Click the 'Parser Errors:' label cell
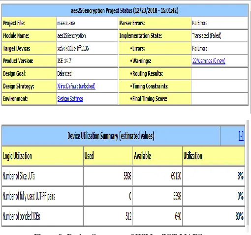 pos(155,23)
